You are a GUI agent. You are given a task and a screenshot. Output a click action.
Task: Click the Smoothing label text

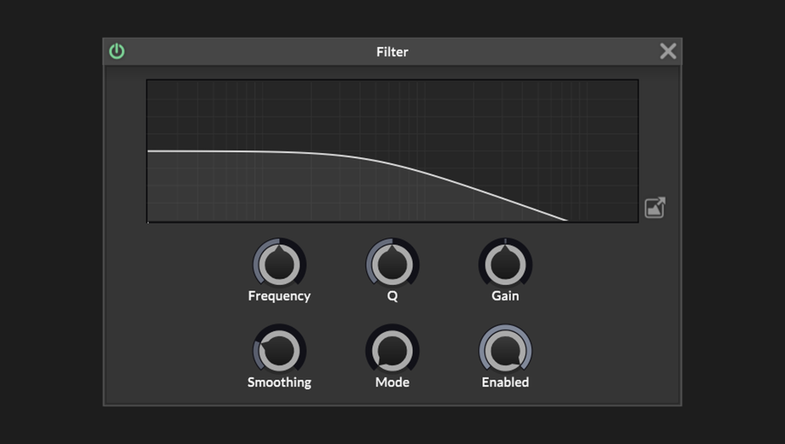279,383
